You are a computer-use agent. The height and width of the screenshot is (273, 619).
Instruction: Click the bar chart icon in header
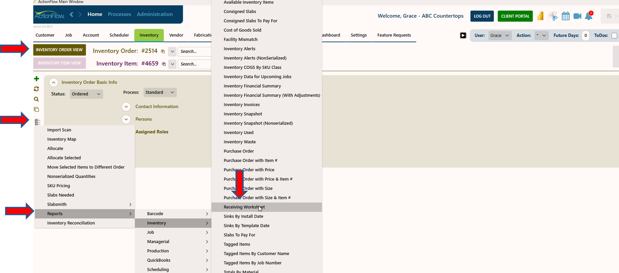click(540, 16)
